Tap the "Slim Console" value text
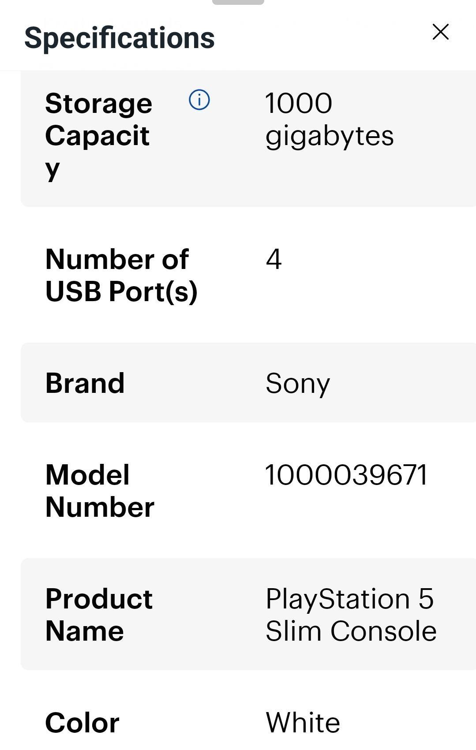This screenshot has width=476, height=750. coord(351,631)
